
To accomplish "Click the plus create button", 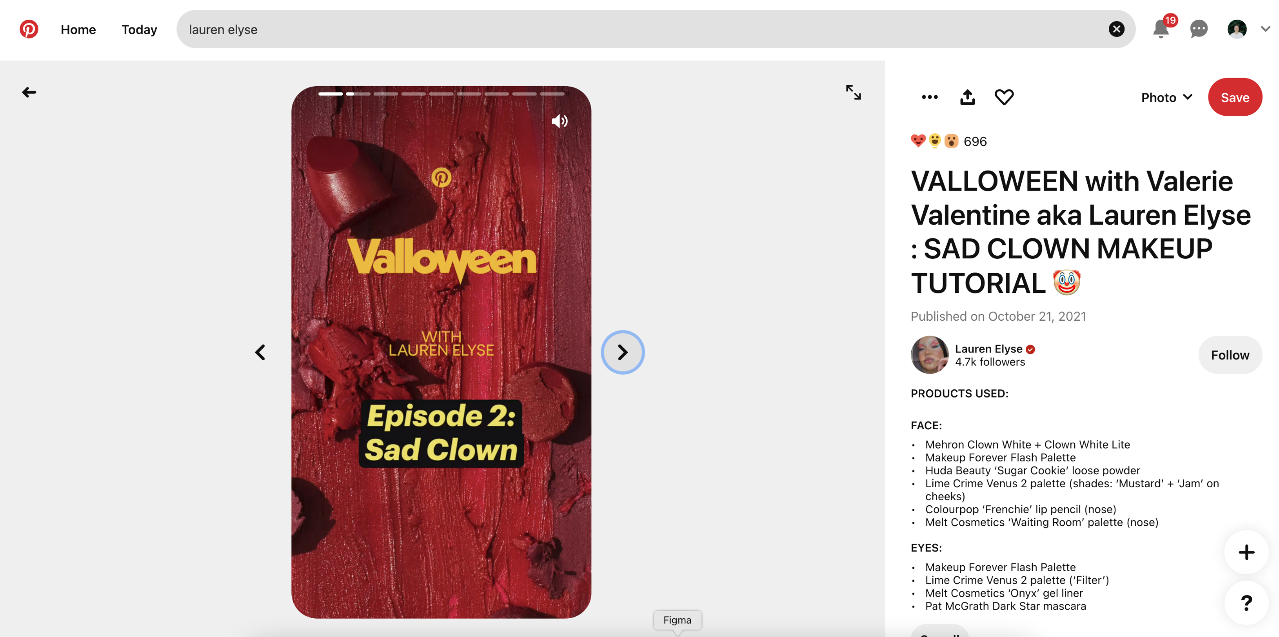I will (x=1246, y=552).
